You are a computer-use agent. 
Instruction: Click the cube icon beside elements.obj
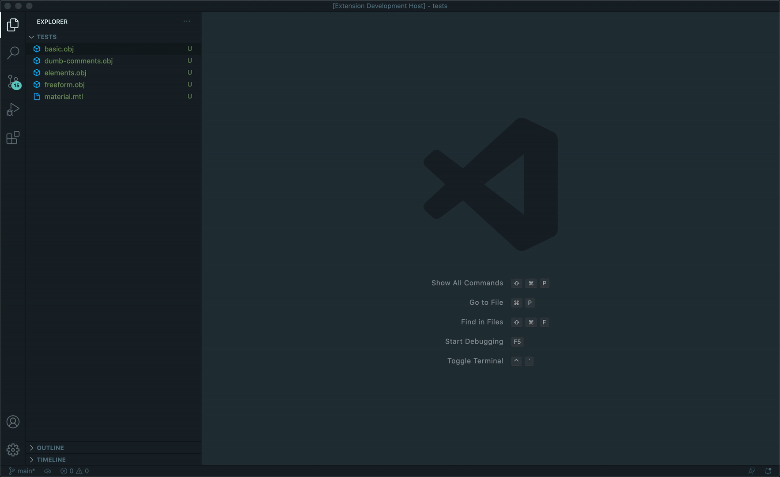click(37, 73)
